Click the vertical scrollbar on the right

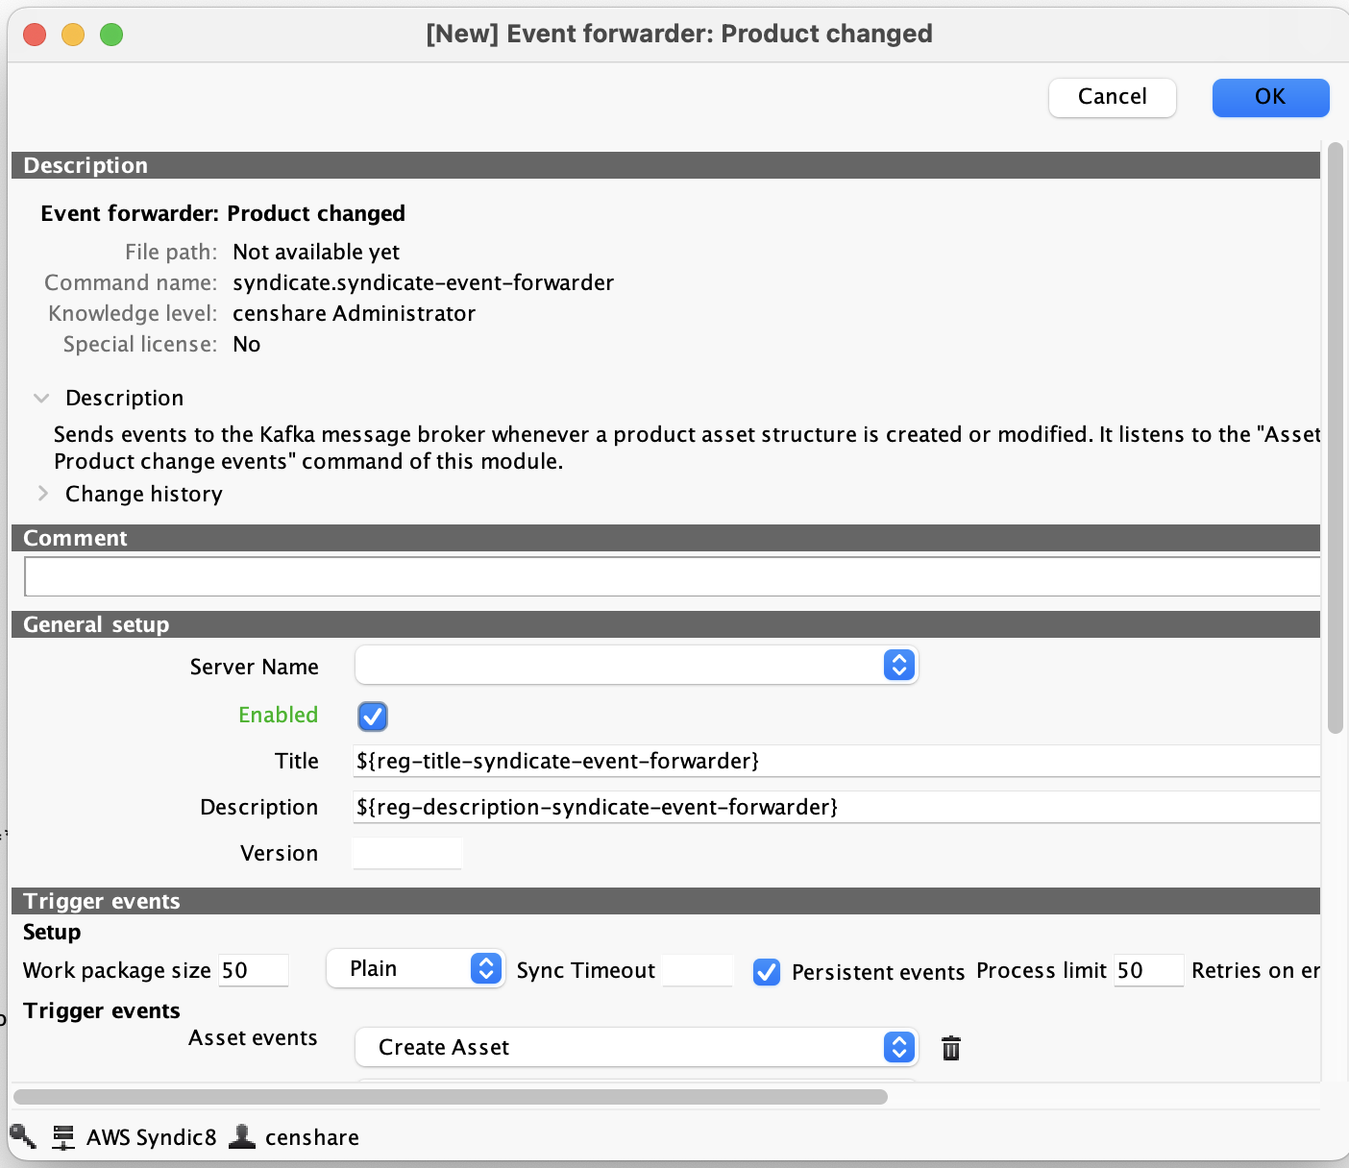(x=1335, y=437)
